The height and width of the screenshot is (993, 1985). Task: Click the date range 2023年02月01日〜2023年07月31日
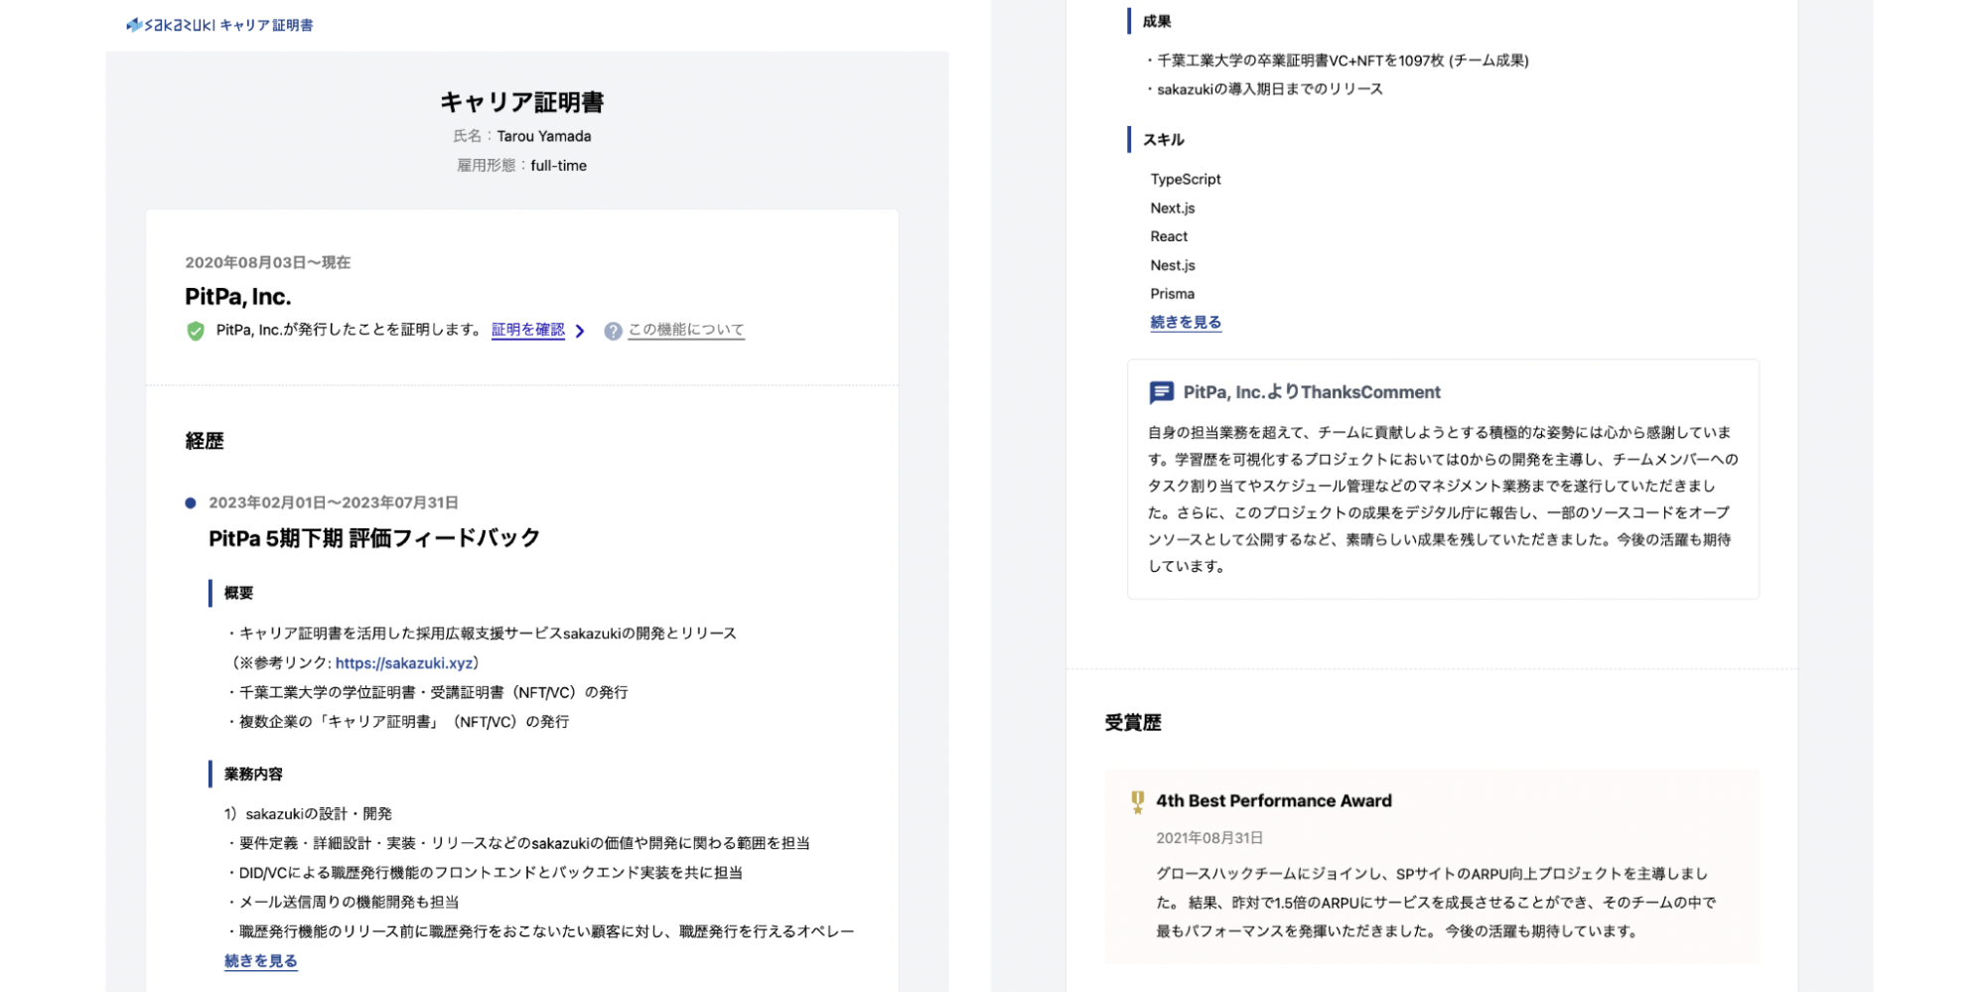click(334, 503)
